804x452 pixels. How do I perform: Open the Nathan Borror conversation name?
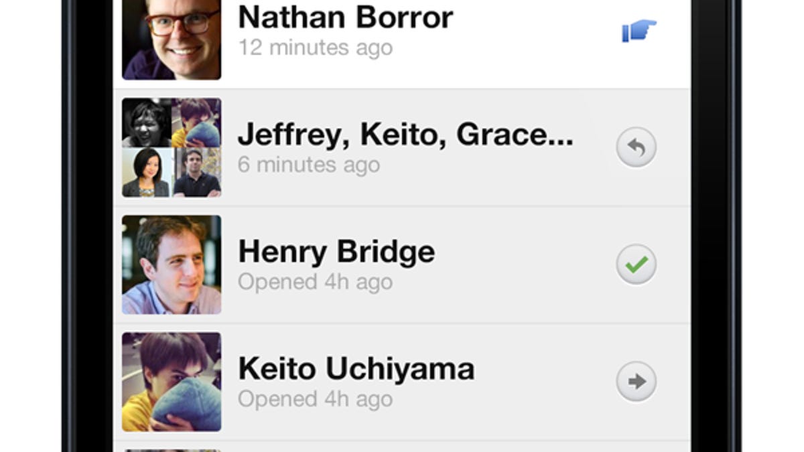coord(346,17)
